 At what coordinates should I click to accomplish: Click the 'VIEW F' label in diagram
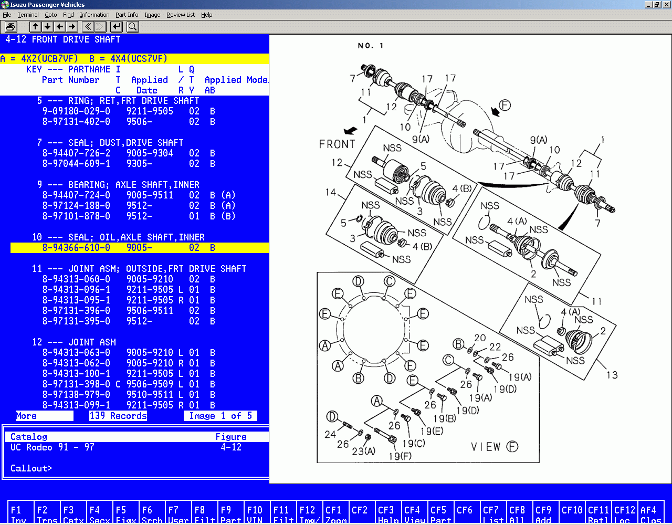point(495,447)
